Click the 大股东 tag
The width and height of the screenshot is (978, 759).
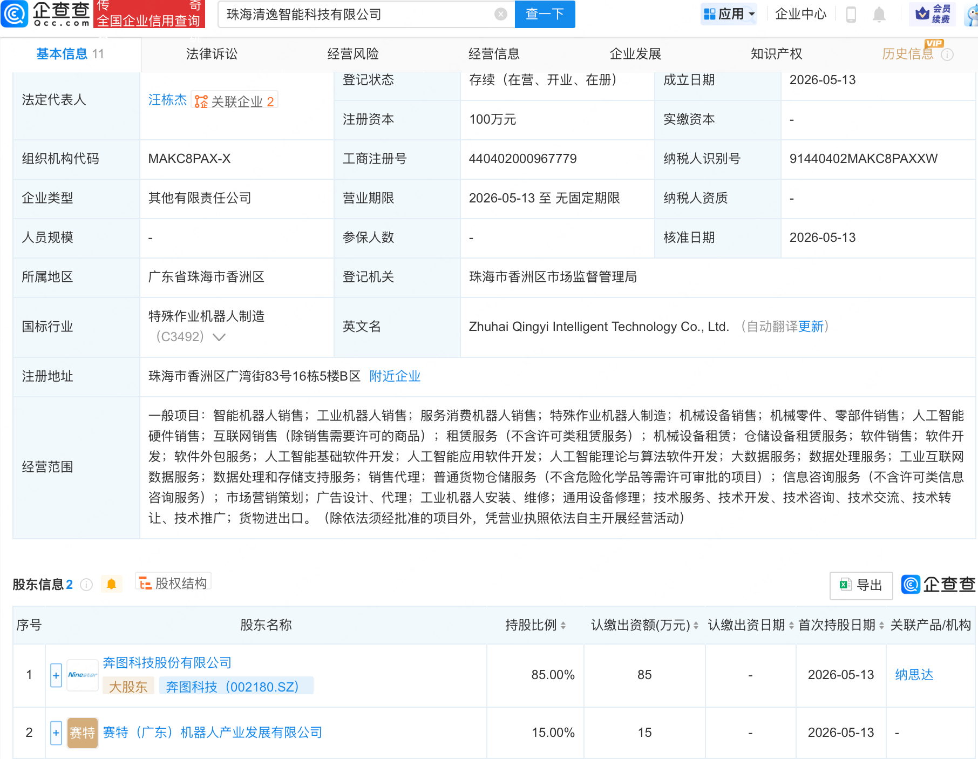tap(128, 687)
